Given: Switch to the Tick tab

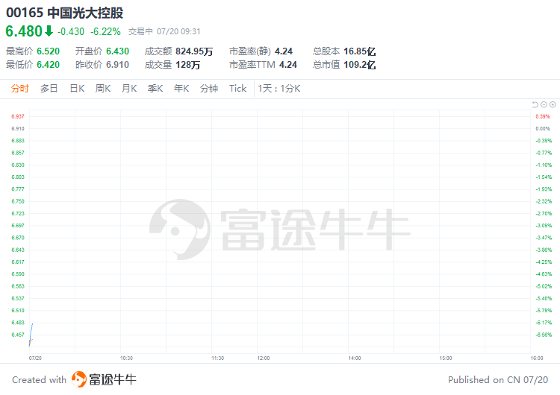Looking at the screenshot, I should click(x=238, y=89).
